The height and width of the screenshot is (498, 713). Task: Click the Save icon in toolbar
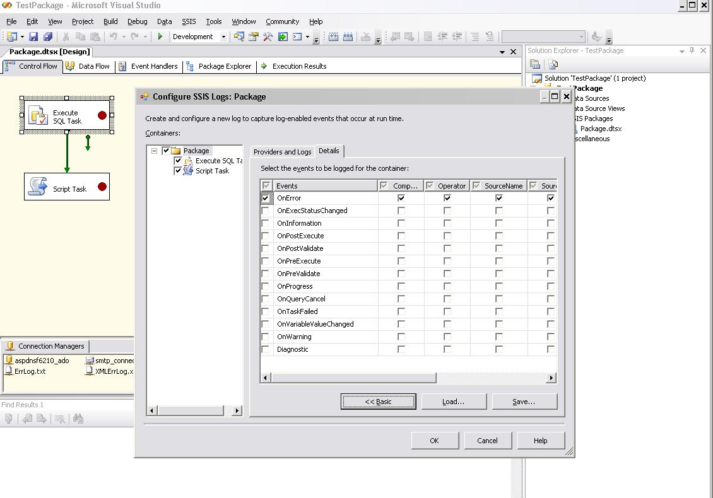point(33,37)
